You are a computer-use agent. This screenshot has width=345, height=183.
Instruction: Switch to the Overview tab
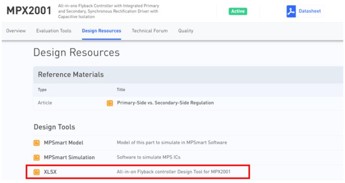coord(16,31)
